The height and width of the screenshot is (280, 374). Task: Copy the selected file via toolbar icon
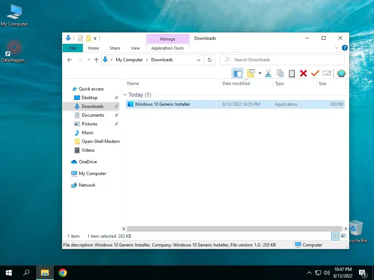(x=280, y=73)
